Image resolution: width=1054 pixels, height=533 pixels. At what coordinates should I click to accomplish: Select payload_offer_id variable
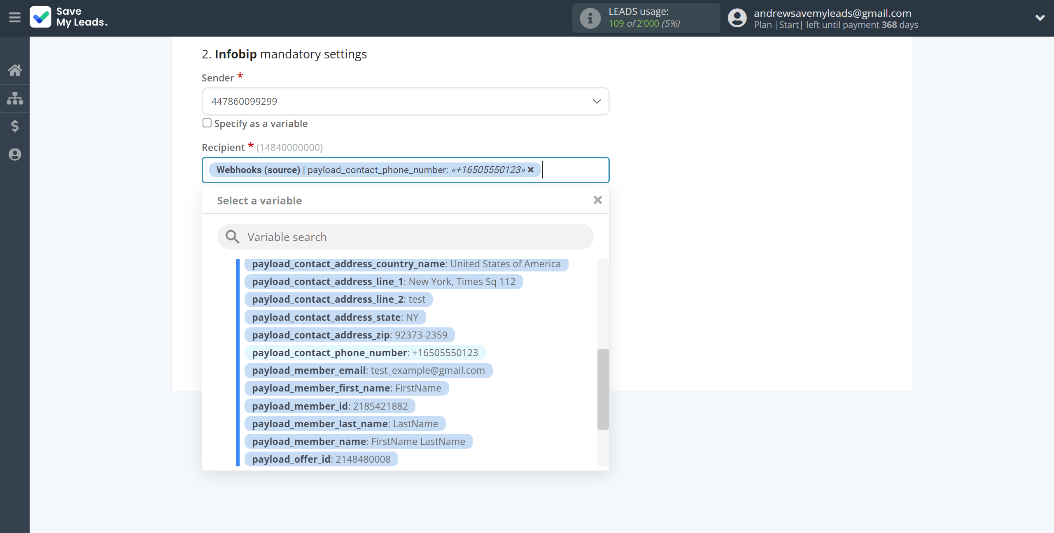pos(321,459)
